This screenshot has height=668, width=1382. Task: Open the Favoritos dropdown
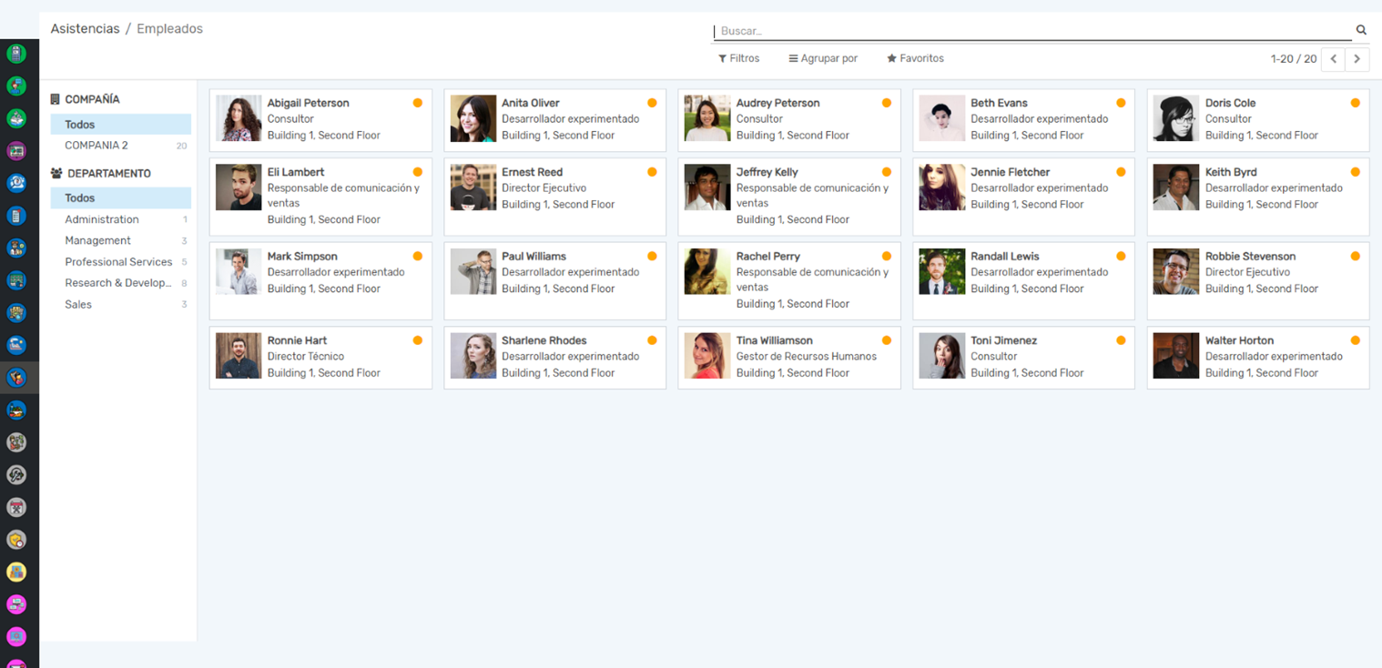click(915, 58)
